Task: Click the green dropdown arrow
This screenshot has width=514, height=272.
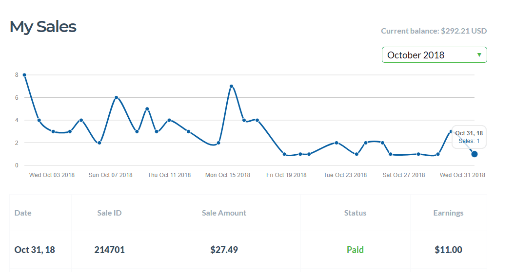Action: 479,54
